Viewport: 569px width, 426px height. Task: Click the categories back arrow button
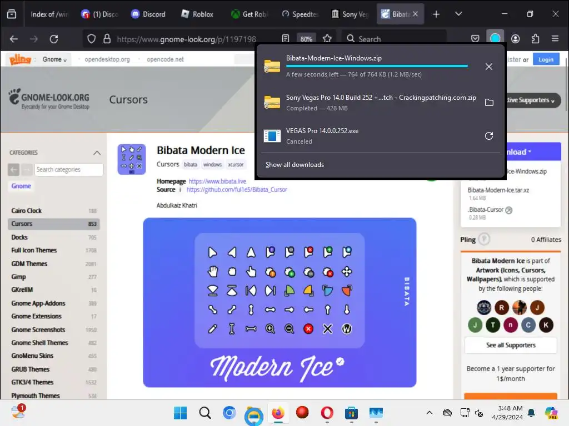(x=14, y=170)
